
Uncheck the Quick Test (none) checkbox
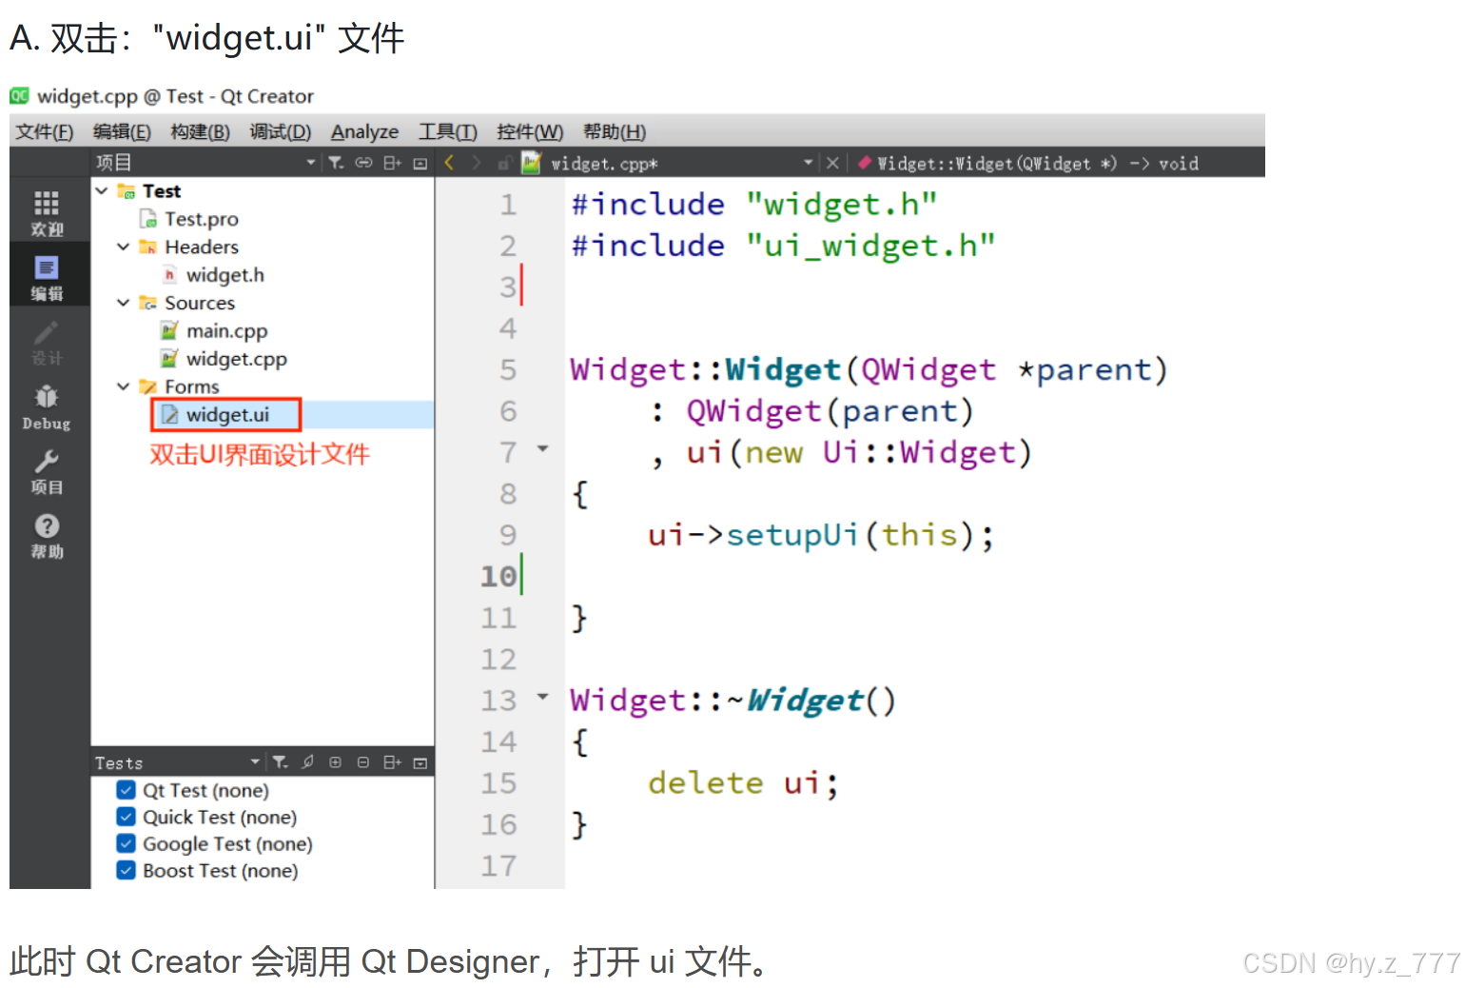click(x=126, y=817)
